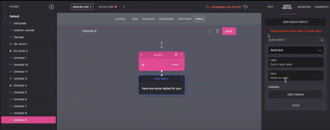Click the Languages out of sync warning
The image size is (330, 130).
(223, 7)
